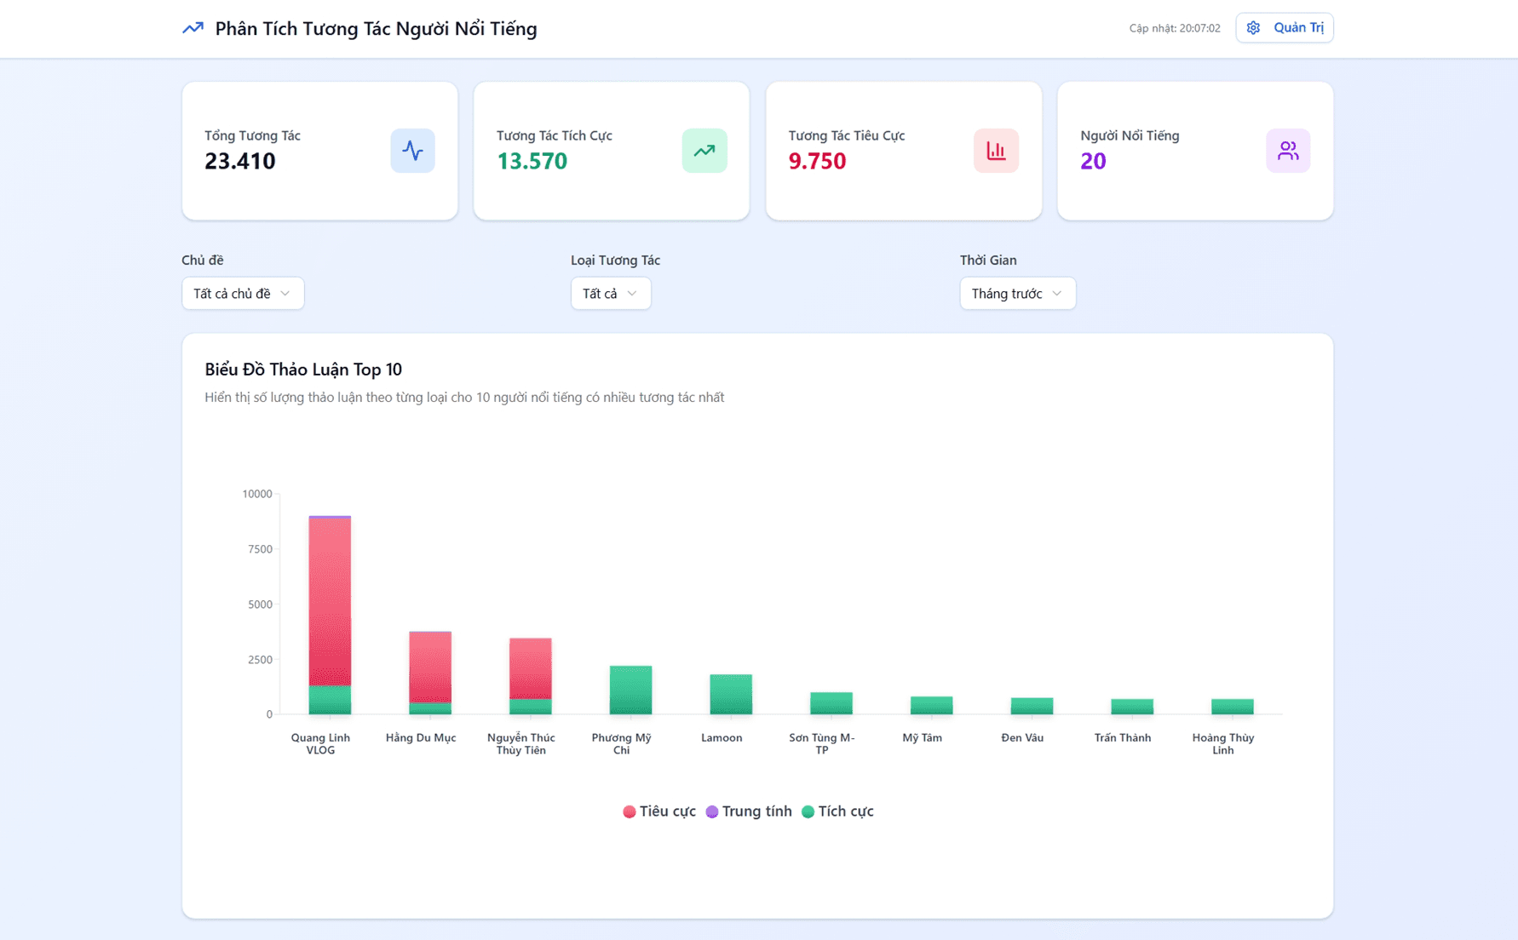Click the Tổng Tương Tác value 23.410

tap(241, 161)
